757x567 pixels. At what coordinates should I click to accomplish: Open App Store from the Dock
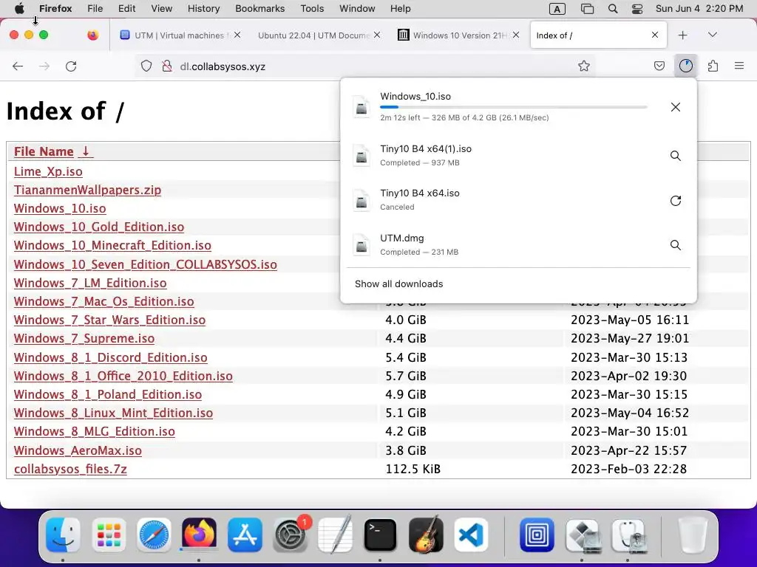point(245,535)
